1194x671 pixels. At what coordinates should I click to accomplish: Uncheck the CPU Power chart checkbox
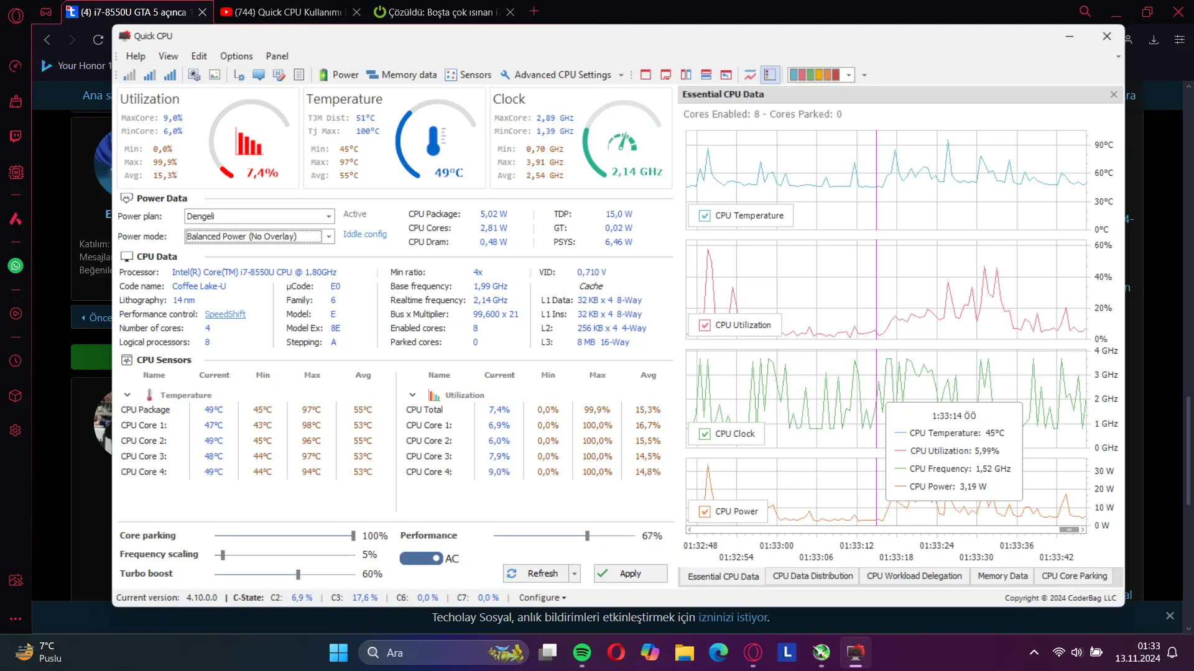[705, 511]
